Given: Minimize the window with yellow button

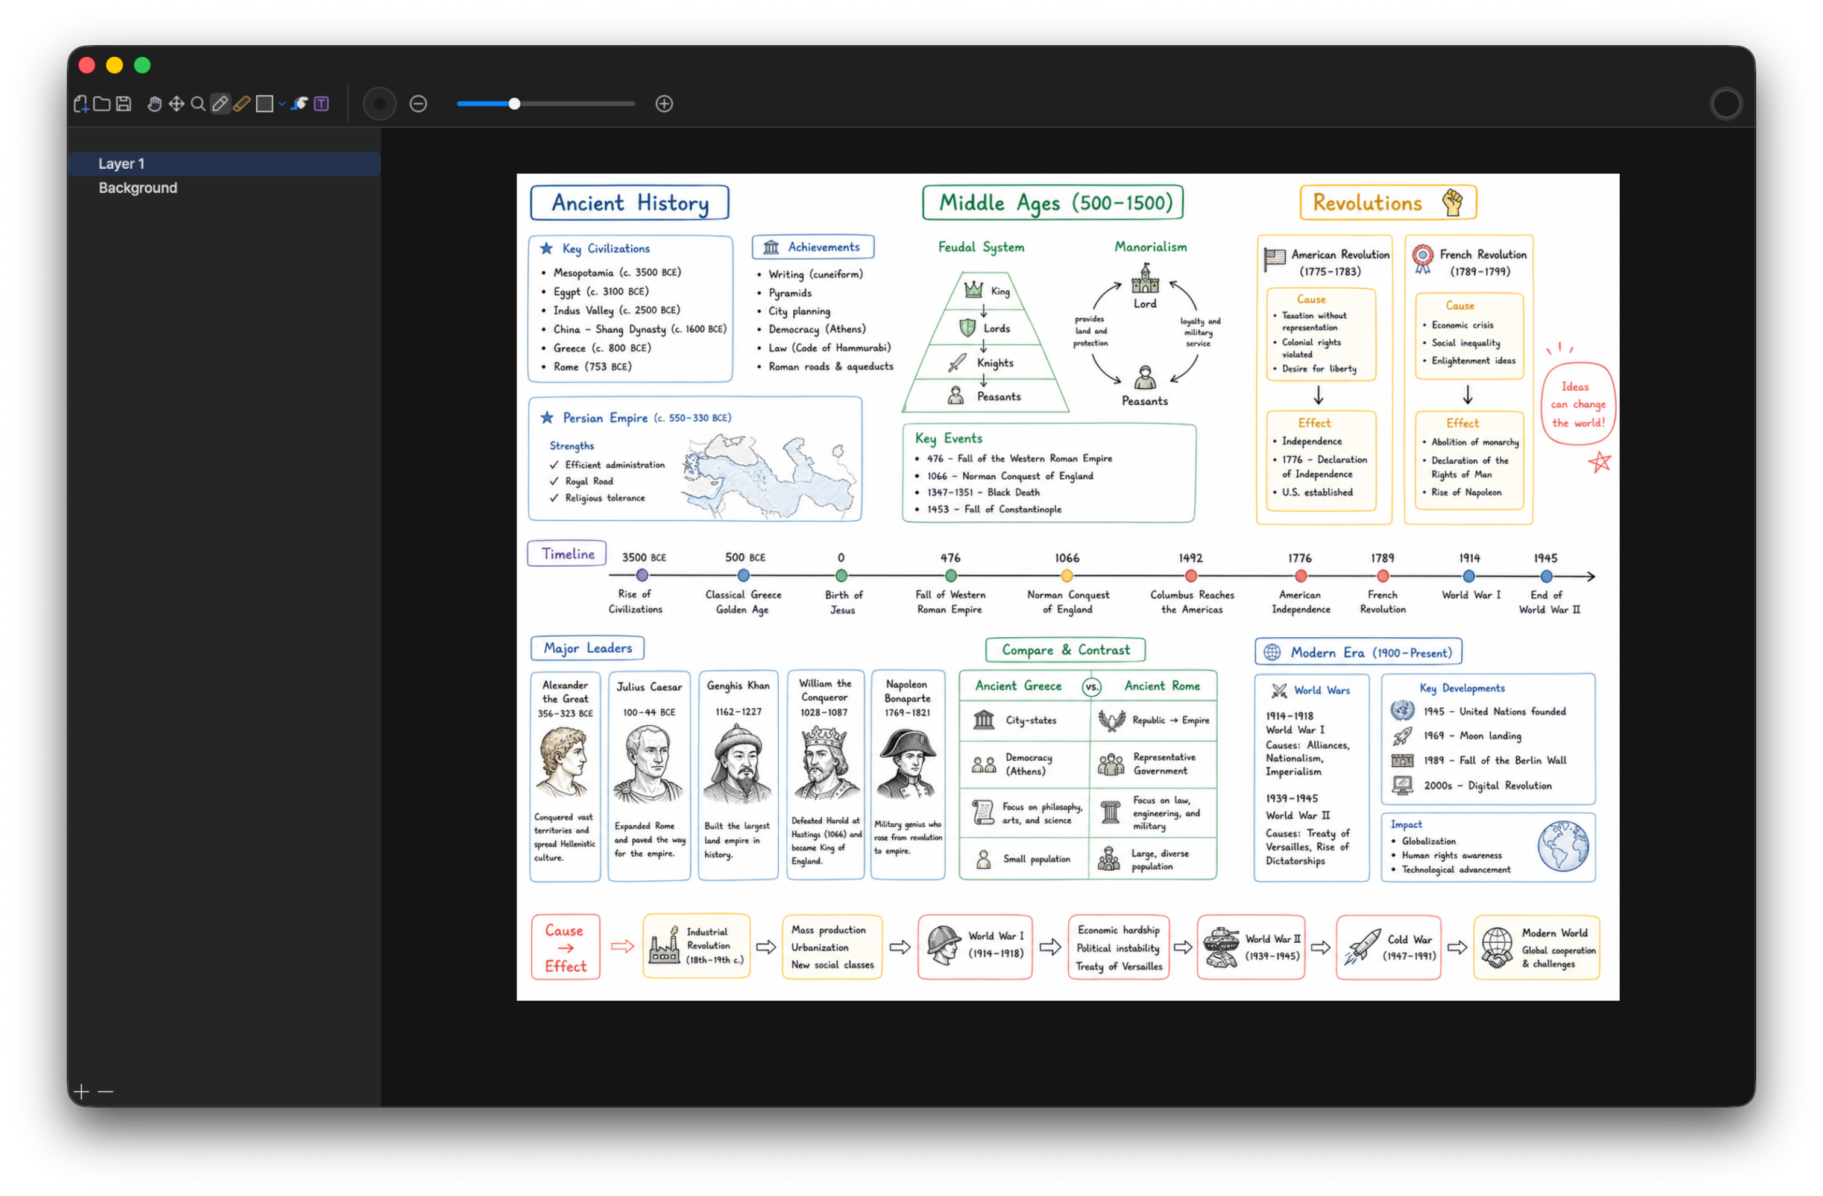Looking at the screenshot, I should [x=114, y=66].
